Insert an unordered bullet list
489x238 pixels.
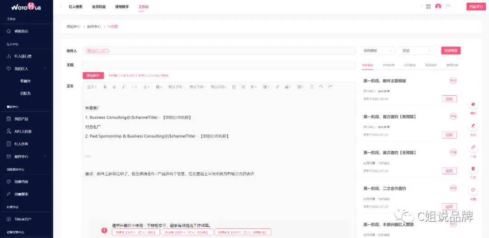(234, 87)
